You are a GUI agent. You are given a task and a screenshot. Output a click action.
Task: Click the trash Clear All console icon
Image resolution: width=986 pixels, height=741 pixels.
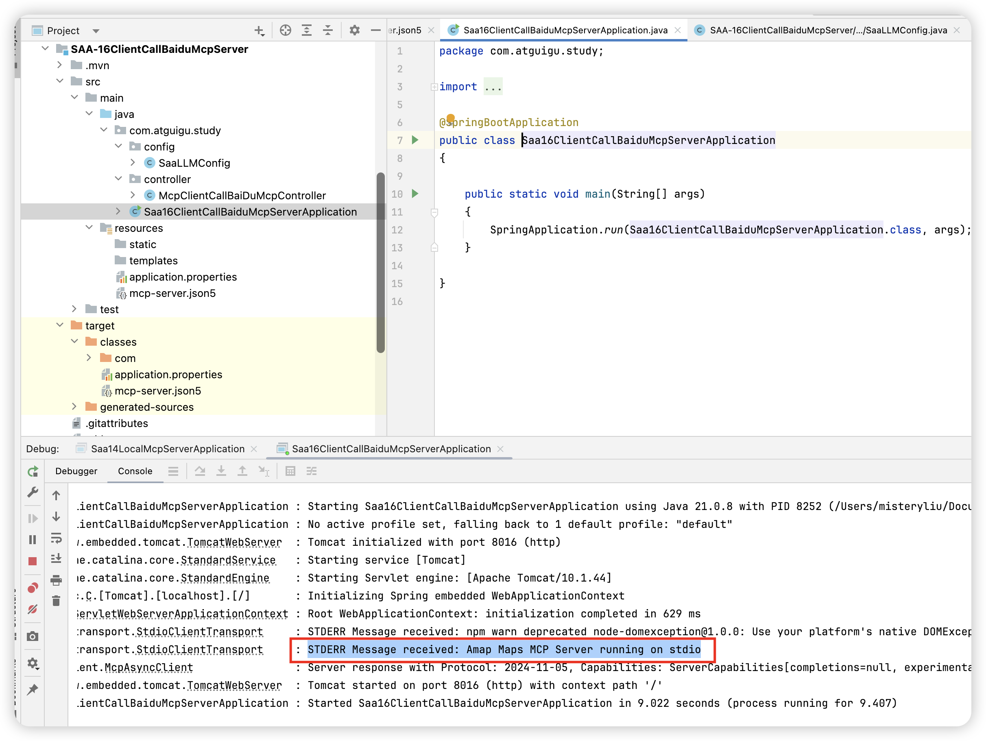(x=56, y=601)
